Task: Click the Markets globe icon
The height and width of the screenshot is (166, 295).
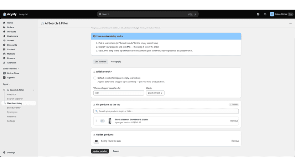Action: pyautogui.click(x=4, y=54)
